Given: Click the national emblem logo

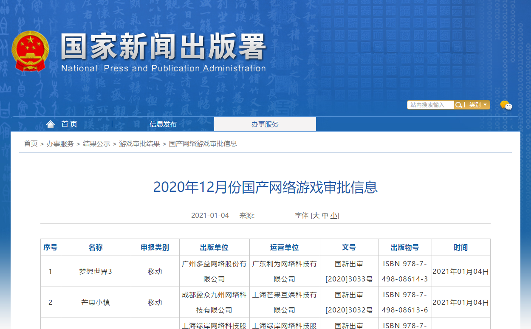Looking at the screenshot, I should pos(30,51).
